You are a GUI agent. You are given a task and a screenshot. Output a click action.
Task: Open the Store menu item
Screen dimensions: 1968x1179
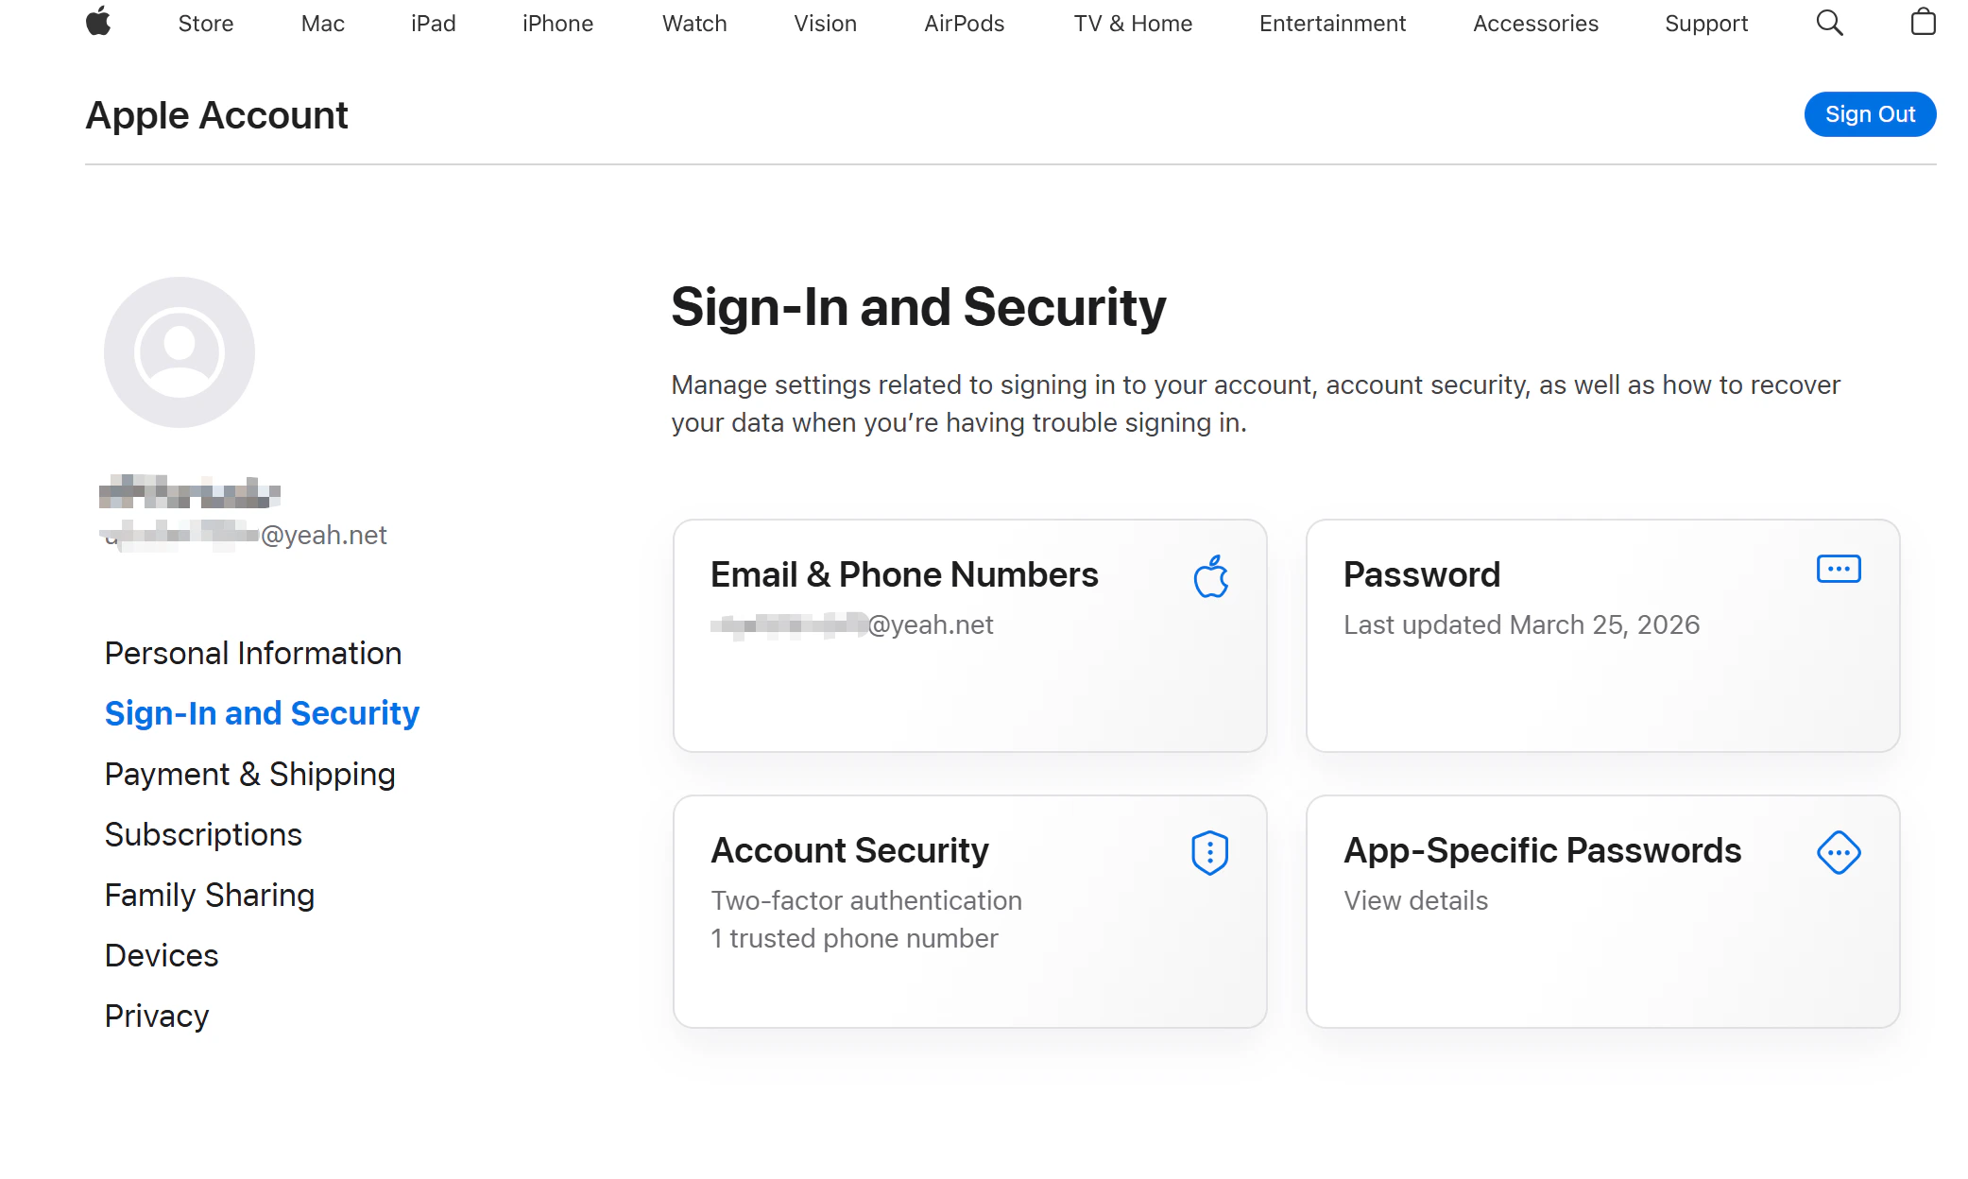[x=204, y=23]
